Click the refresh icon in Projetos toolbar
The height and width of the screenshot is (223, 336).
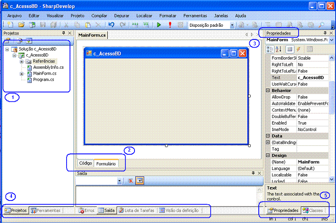click(x=29, y=40)
